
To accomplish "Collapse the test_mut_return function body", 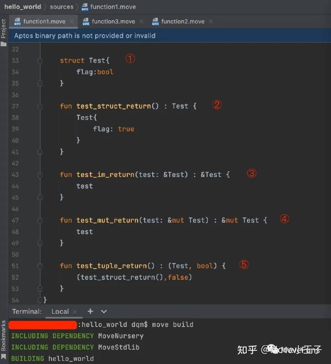I will pyautogui.click(x=40, y=220).
